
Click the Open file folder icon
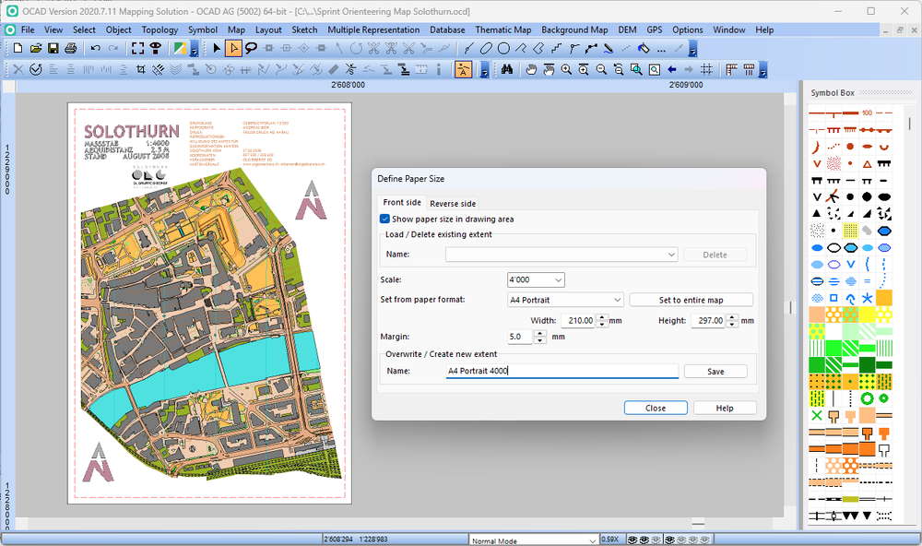pyautogui.click(x=36, y=48)
